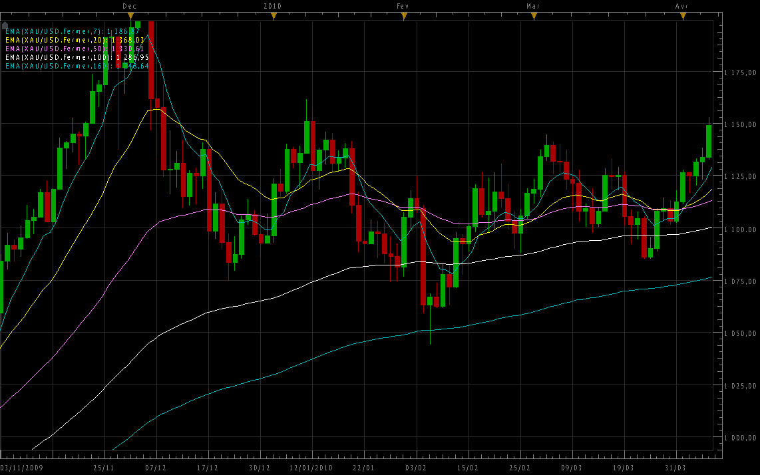This screenshot has height=475, width=760.
Task: Click the 15/02 date label
Action: tap(468, 468)
